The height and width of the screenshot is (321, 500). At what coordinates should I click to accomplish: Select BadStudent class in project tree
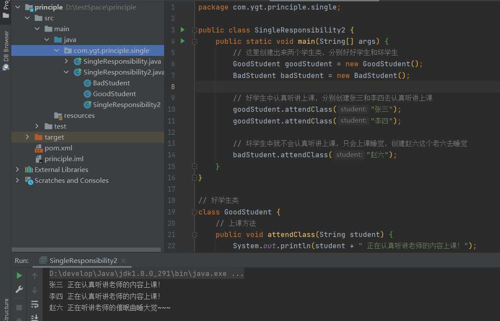tap(111, 83)
